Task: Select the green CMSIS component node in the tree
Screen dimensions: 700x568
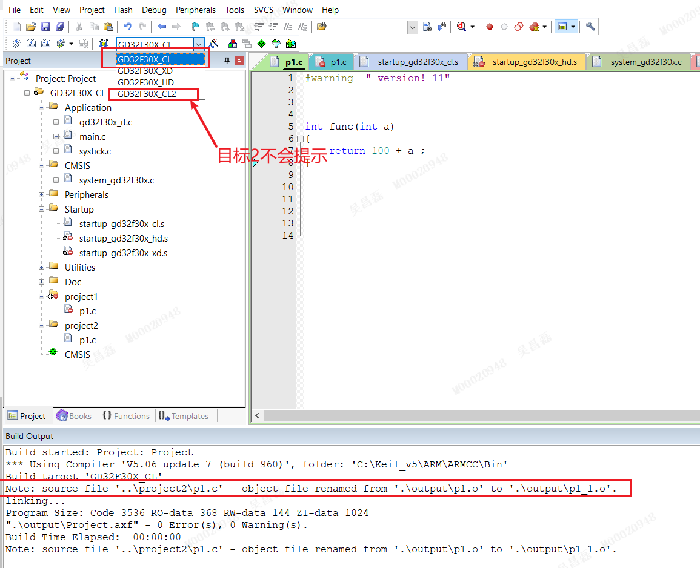Action: click(x=77, y=355)
